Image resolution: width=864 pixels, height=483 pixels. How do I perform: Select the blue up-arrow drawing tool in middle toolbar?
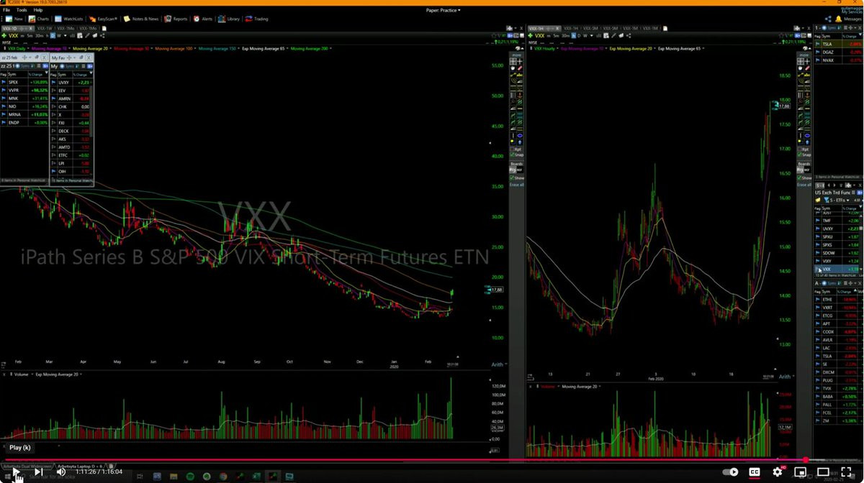pyautogui.click(x=520, y=142)
